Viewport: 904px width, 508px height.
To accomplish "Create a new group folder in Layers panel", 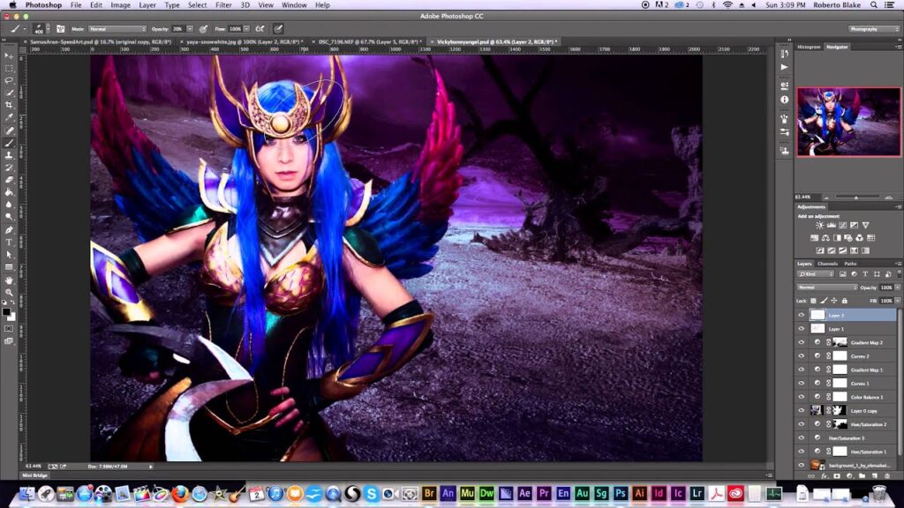I will 862,476.
